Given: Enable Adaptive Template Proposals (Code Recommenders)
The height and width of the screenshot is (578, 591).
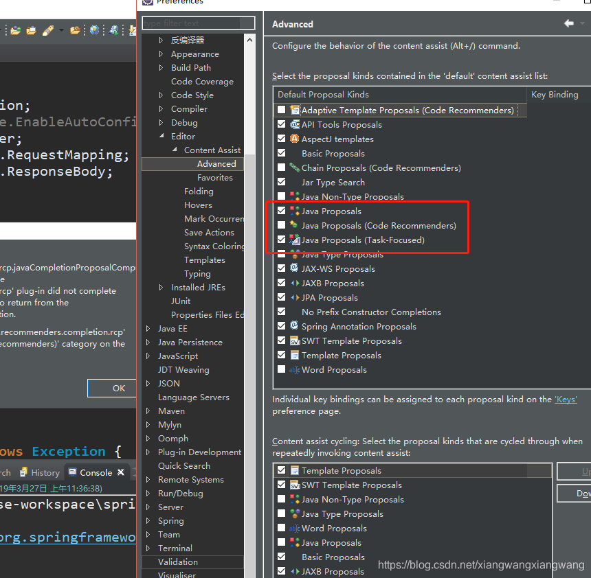Looking at the screenshot, I should (x=282, y=110).
